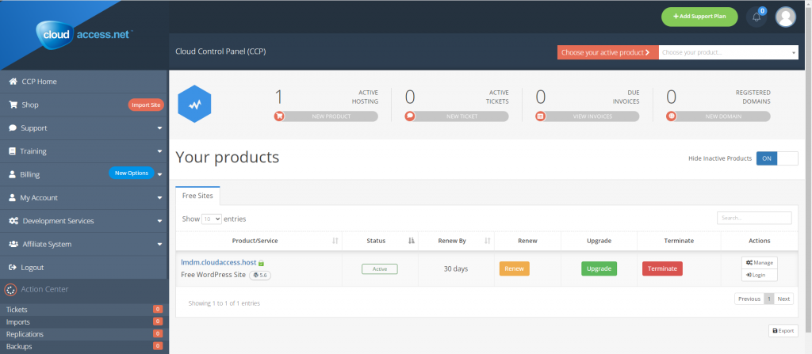Click the View Invoices icon

coord(541,116)
